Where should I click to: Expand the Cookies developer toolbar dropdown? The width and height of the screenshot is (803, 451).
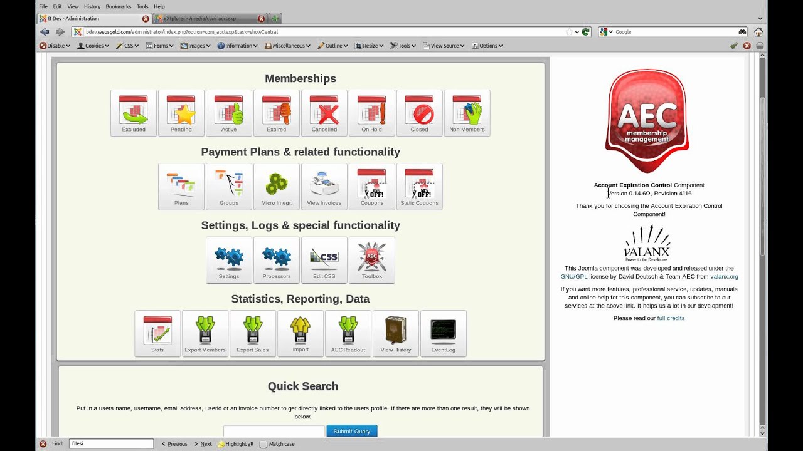pyautogui.click(x=93, y=46)
